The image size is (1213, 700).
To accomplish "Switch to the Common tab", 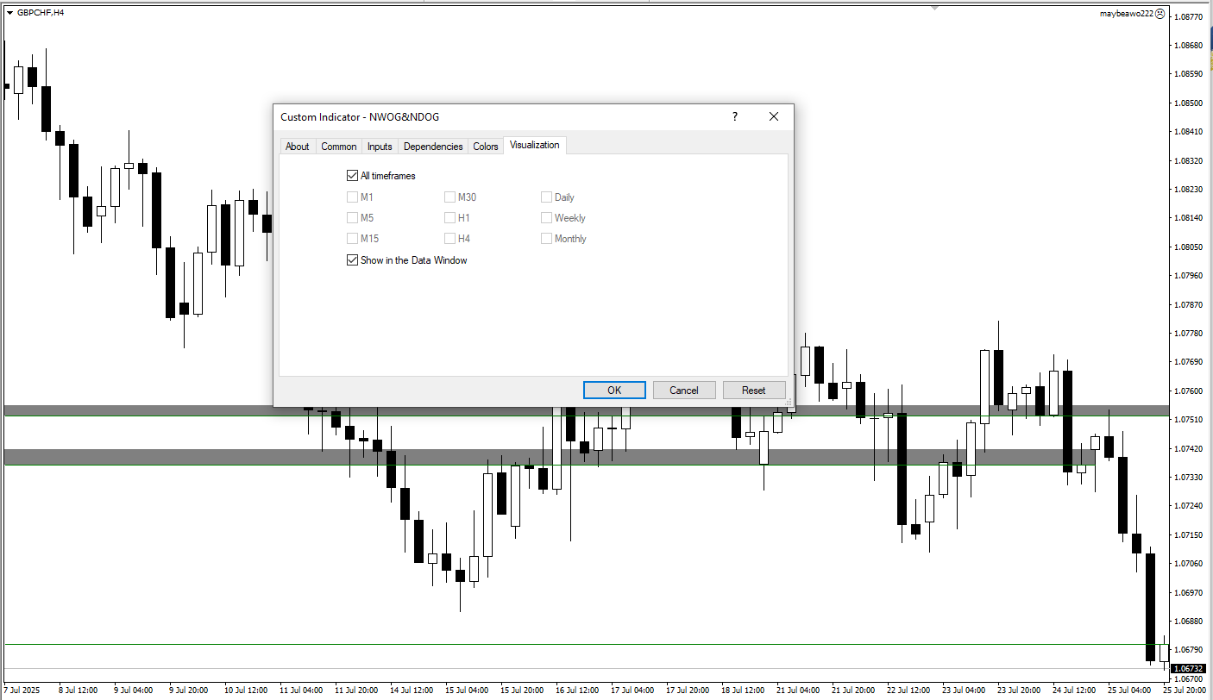I will click(x=339, y=147).
